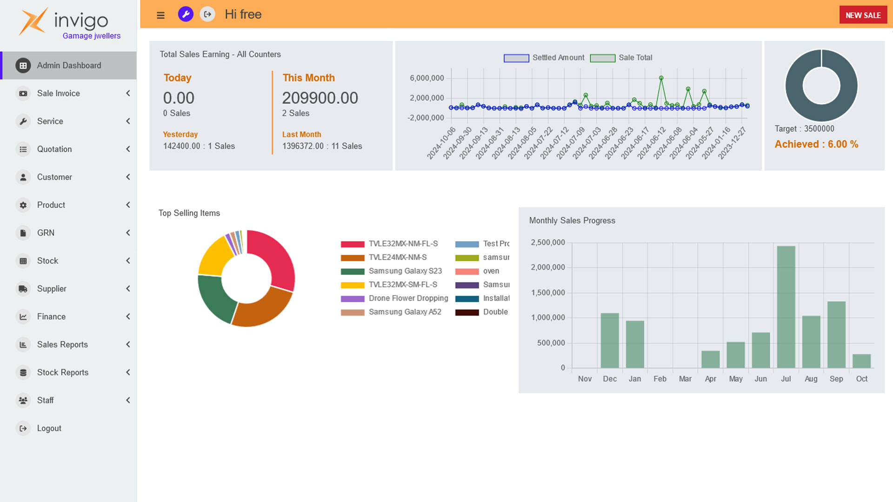
Task: Click the Jul bar in Monthly Sales
Action: click(x=786, y=307)
